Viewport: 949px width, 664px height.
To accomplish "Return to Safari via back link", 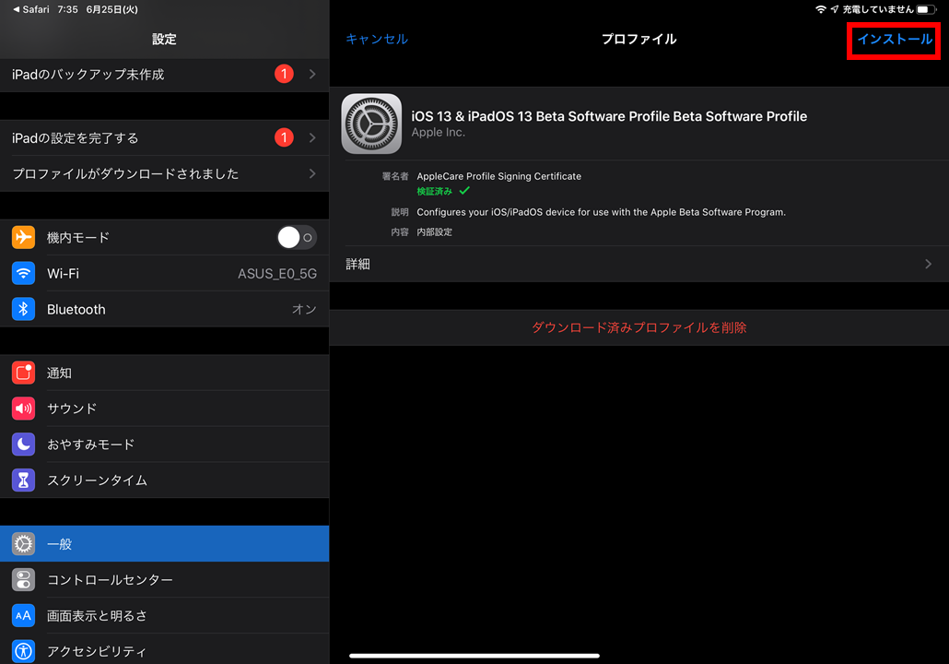I will [31, 9].
